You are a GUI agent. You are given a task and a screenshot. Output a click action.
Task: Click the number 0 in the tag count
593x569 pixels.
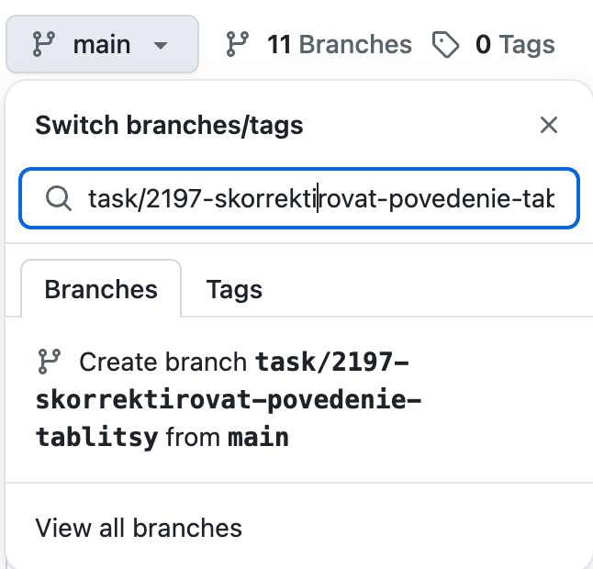tap(483, 45)
